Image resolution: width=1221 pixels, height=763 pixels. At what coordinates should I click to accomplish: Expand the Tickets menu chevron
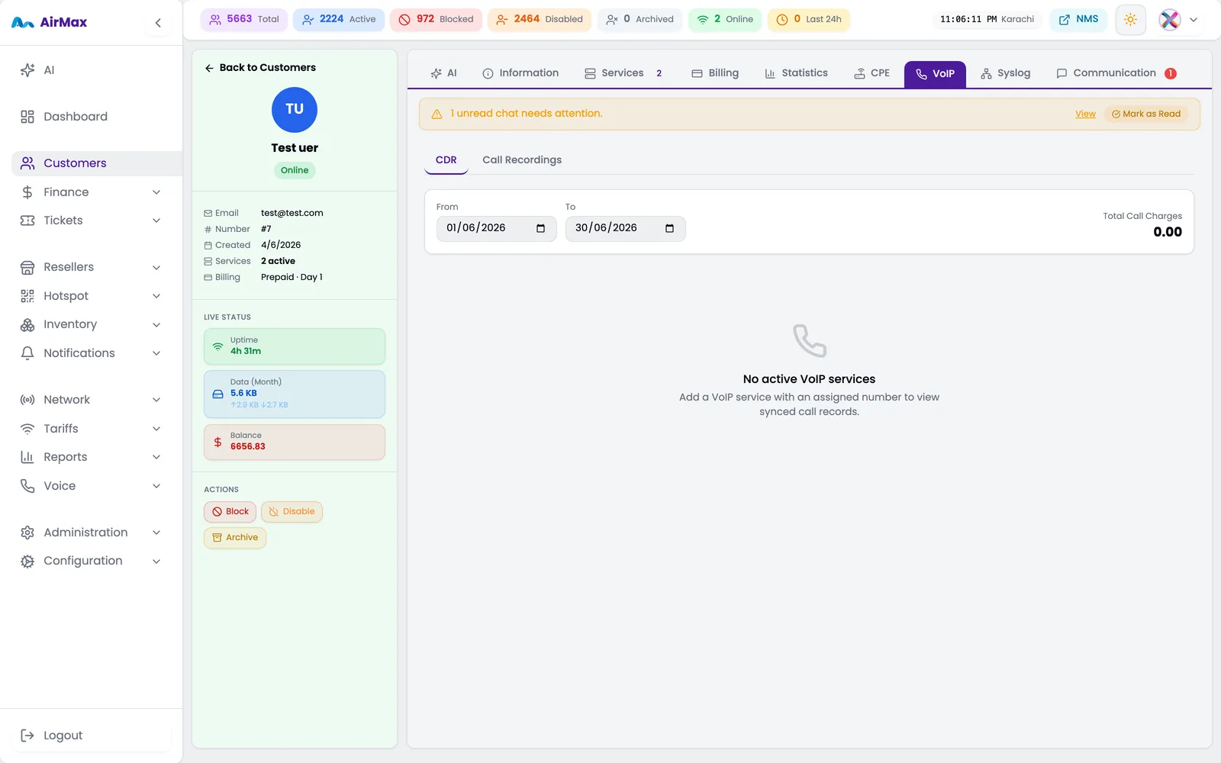(x=156, y=221)
